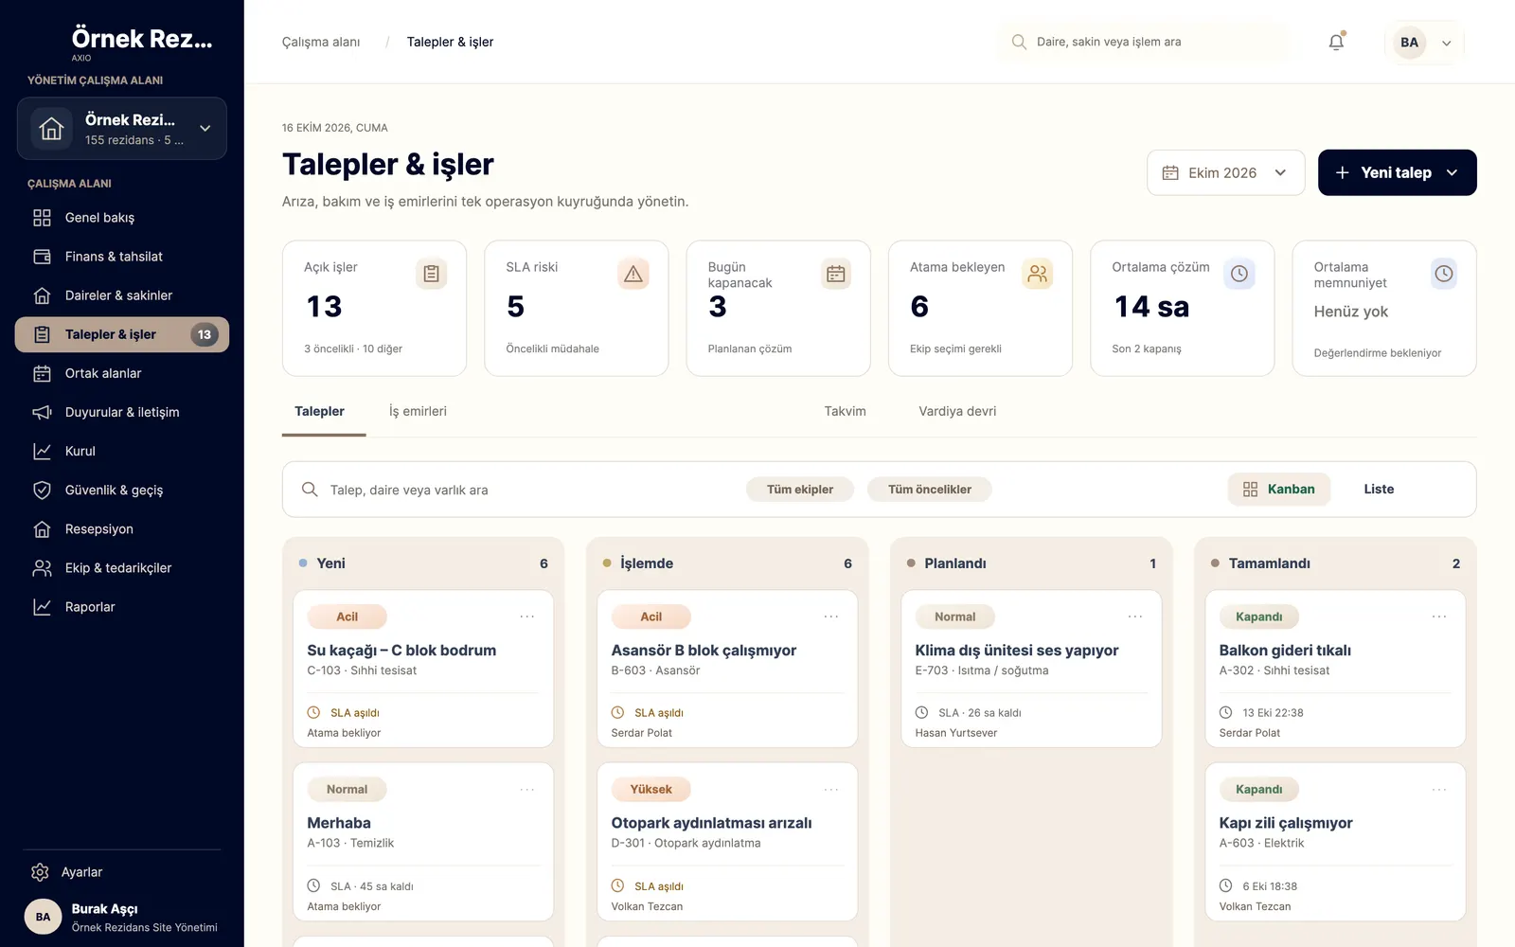Click the Bugün kapanacak calendar icon

[836, 274]
